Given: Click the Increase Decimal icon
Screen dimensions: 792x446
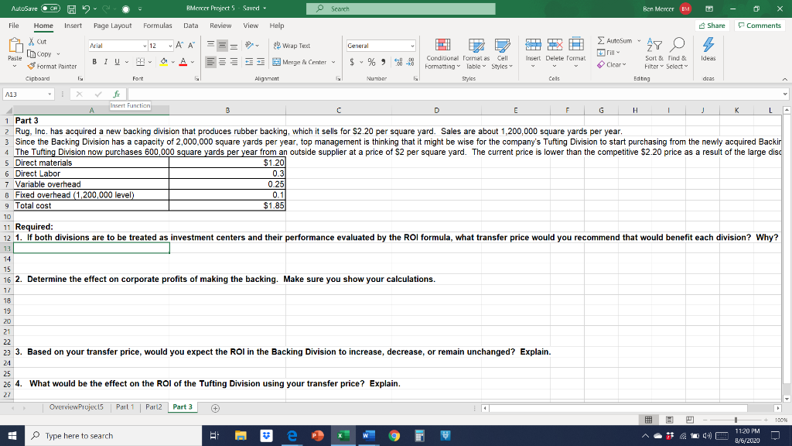Looking at the screenshot, I should pyautogui.click(x=397, y=62).
